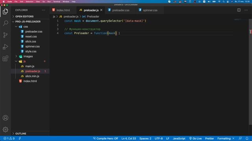This screenshot has width=252, height=141.
Task: Place cursor on line 1 querySelector text
Action: coord(111,21)
